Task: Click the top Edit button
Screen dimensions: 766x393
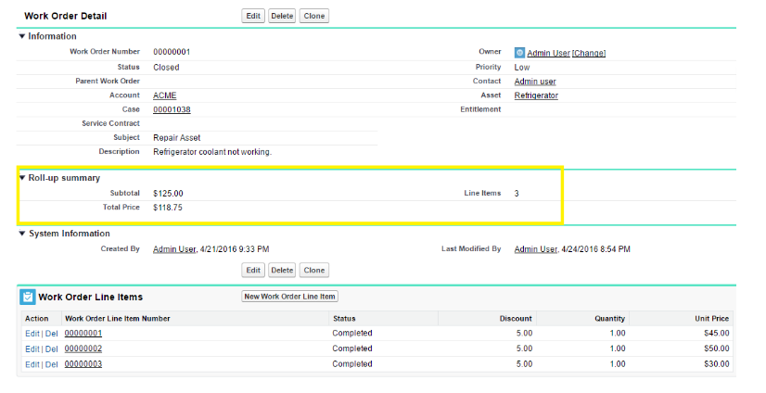Action: (252, 16)
